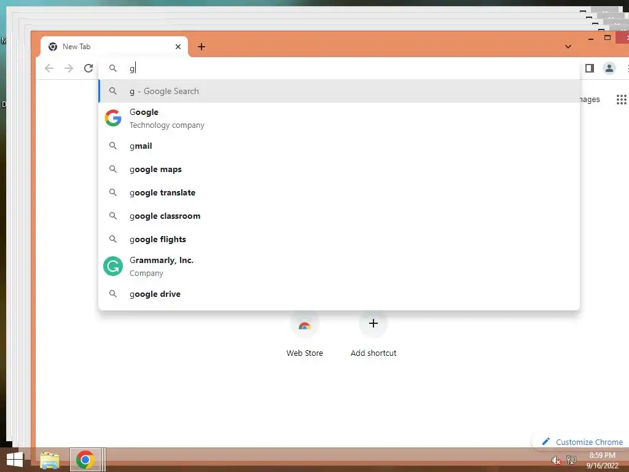The height and width of the screenshot is (472, 629).
Task: Open a new tab with plus icon
Action: [x=201, y=47]
